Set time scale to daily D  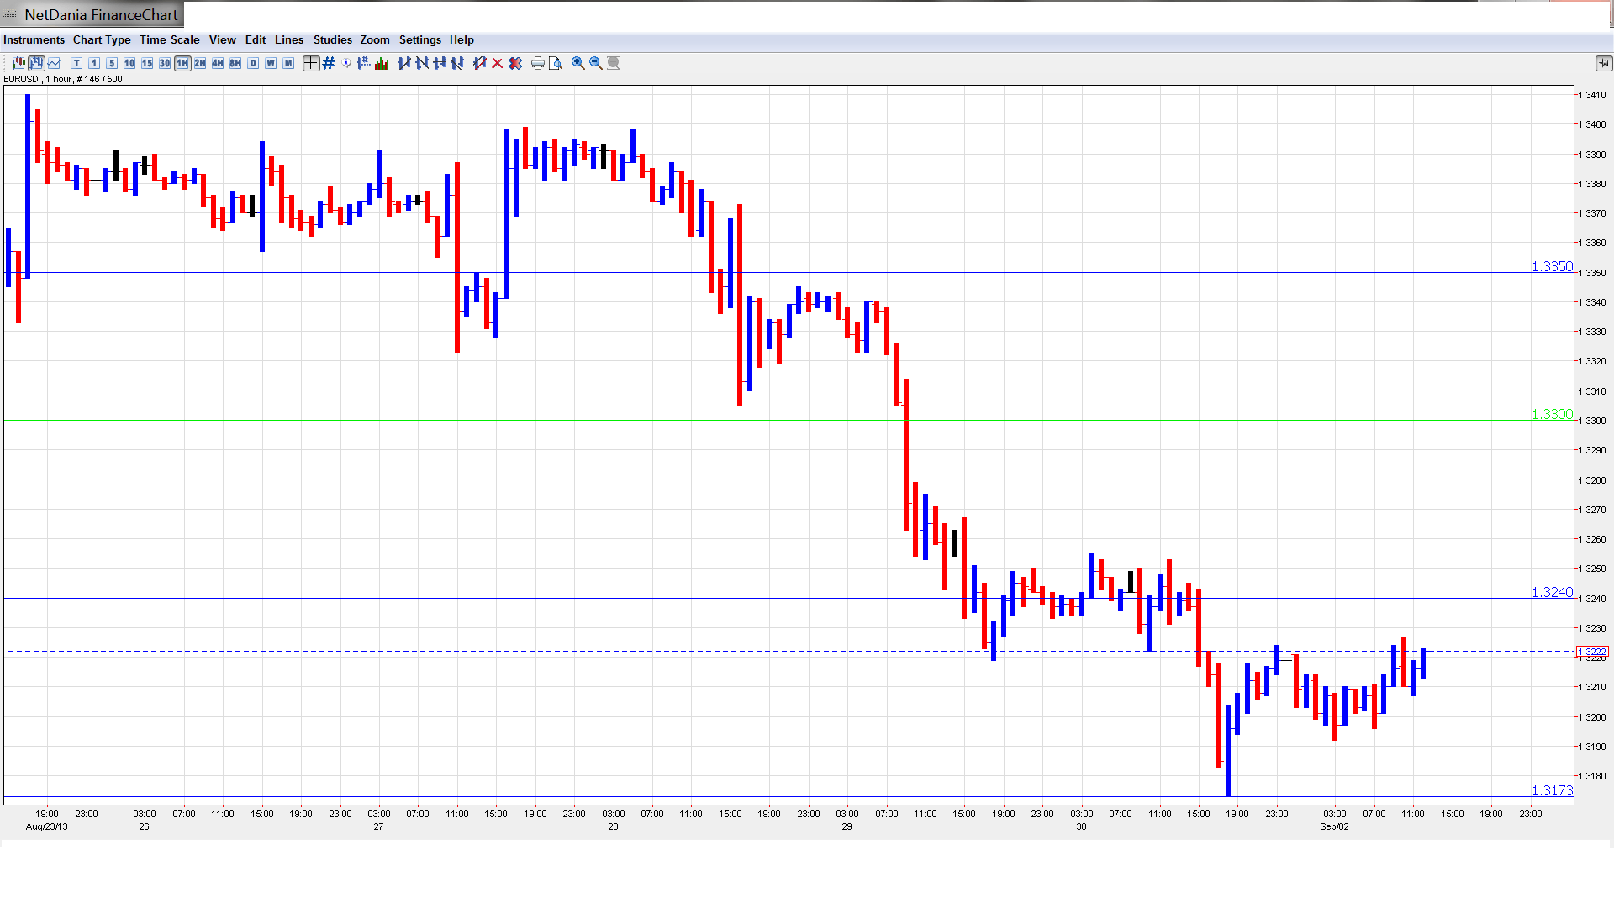coord(253,63)
